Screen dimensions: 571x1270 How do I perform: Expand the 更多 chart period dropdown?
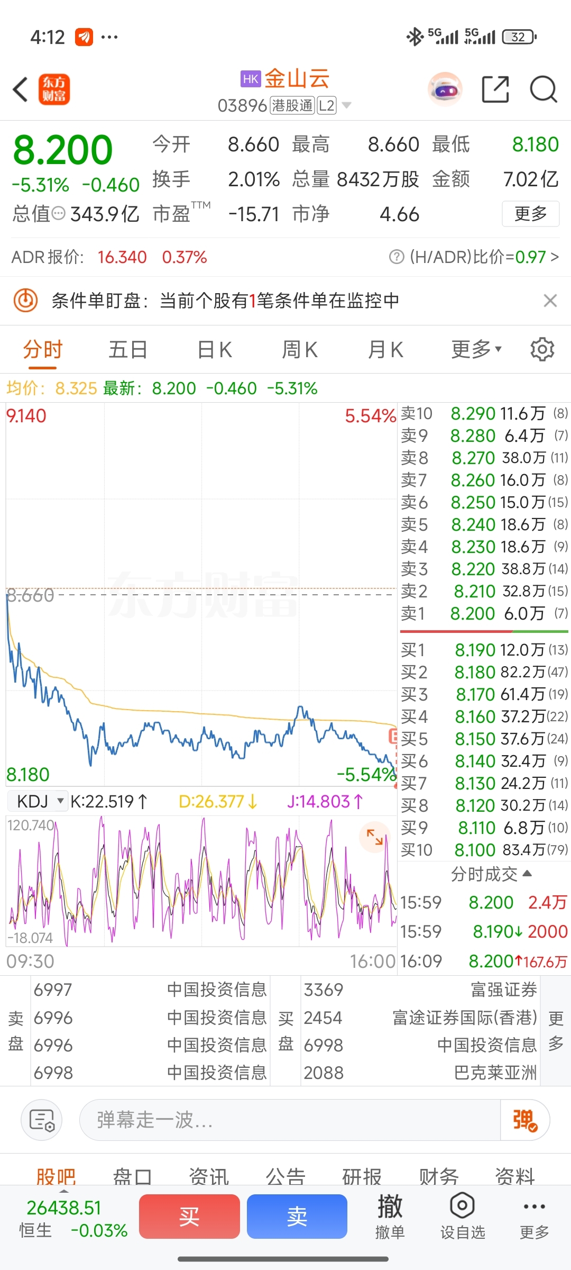476,350
